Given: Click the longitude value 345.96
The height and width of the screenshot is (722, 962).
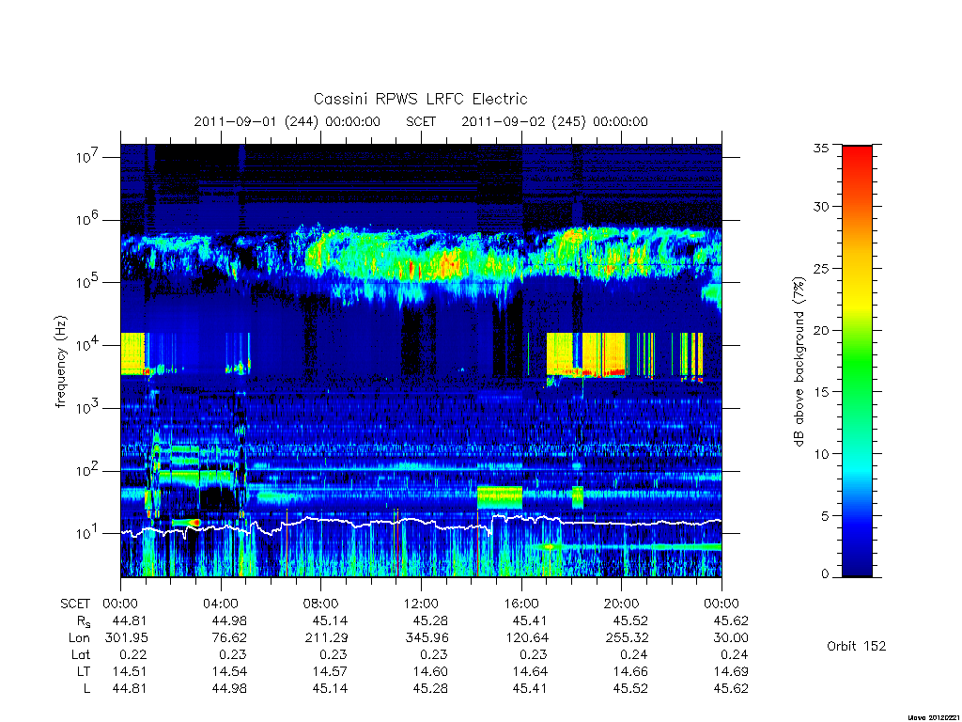Looking at the screenshot, I should coord(427,638).
